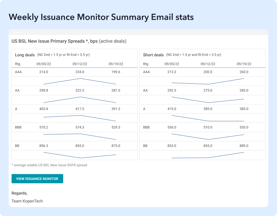Click the Long deals AAA sparkline chart

click(80, 81)
